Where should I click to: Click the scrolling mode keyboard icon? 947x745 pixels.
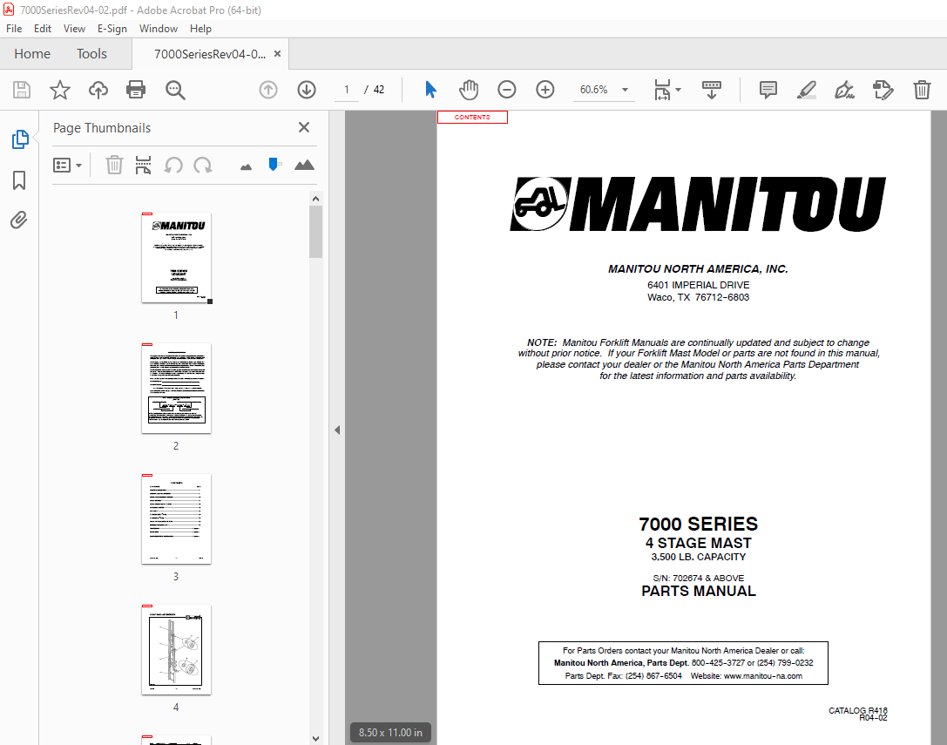[x=712, y=90]
